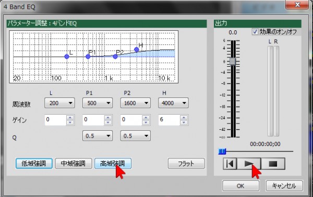This screenshot has height=197, width=313.
Task: Confirm with the OK button
Action: point(240,186)
